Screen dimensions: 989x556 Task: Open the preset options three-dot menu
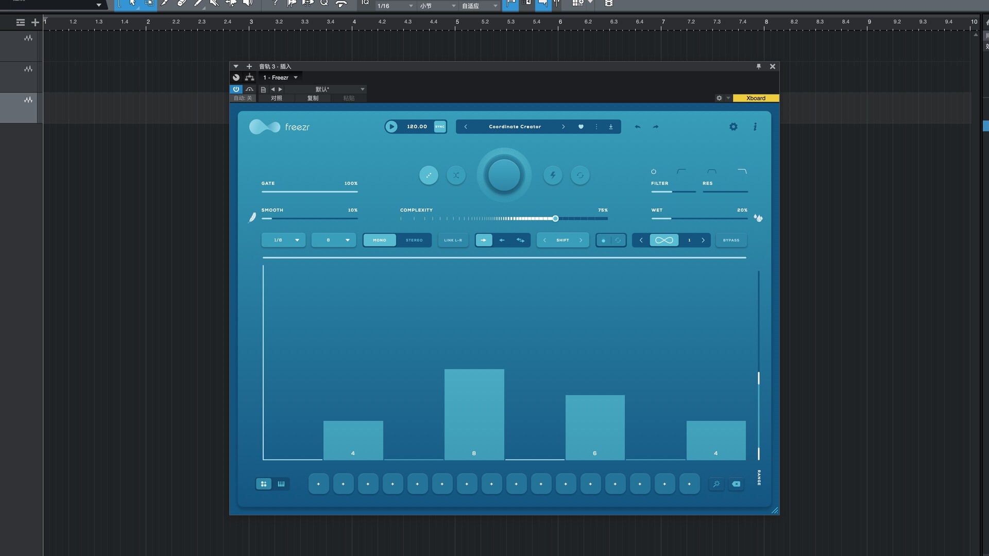point(596,127)
